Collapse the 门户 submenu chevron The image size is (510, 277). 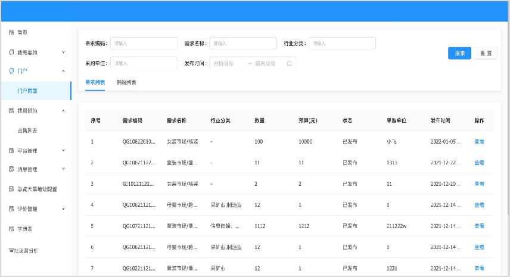tap(63, 71)
